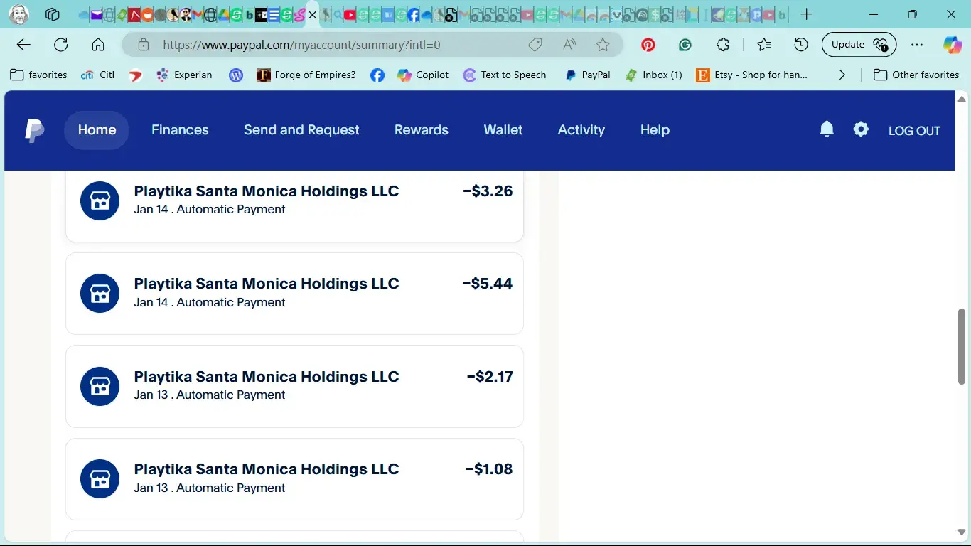This screenshot has width=971, height=546.
Task: Click the PayPal logo in header
Action: (34, 131)
